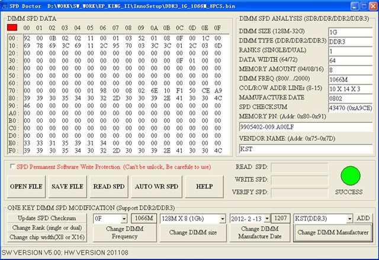Enable SPD Permanent Software Write Protection checkbox
This screenshot has height=260, width=379.
pos(12,167)
